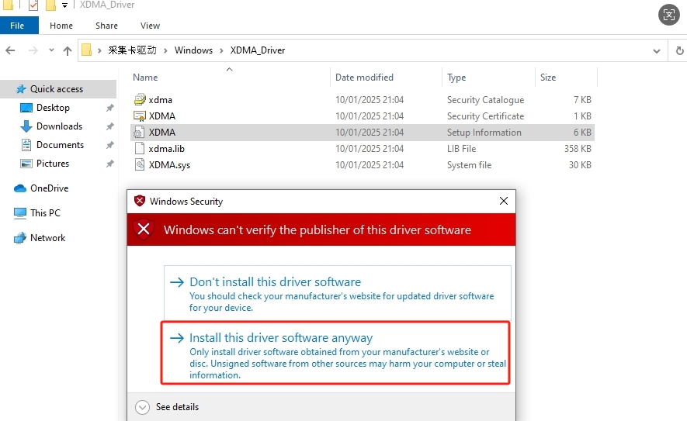Open This PC in the navigation pane
The image size is (687, 421).
tap(45, 212)
